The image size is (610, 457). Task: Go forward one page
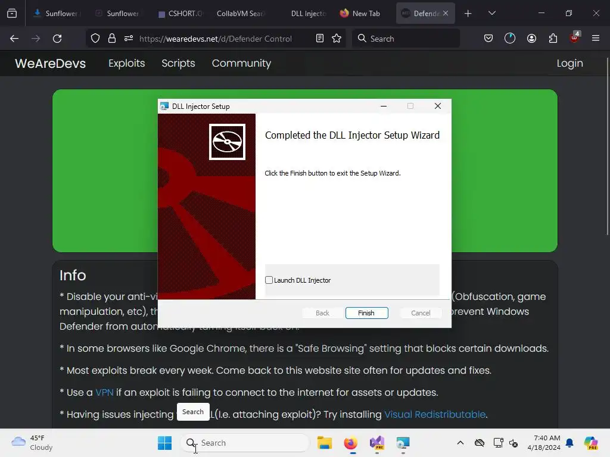tap(36, 39)
